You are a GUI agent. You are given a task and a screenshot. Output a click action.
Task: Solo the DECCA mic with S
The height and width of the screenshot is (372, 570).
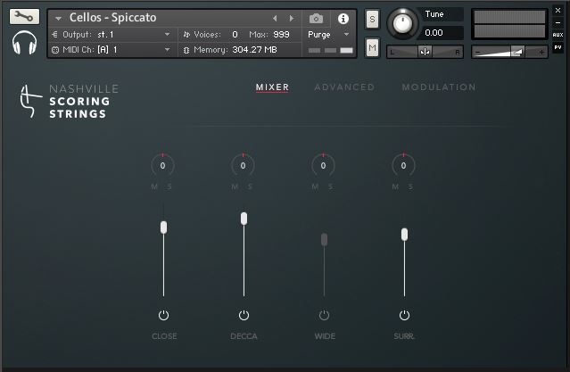click(250, 187)
